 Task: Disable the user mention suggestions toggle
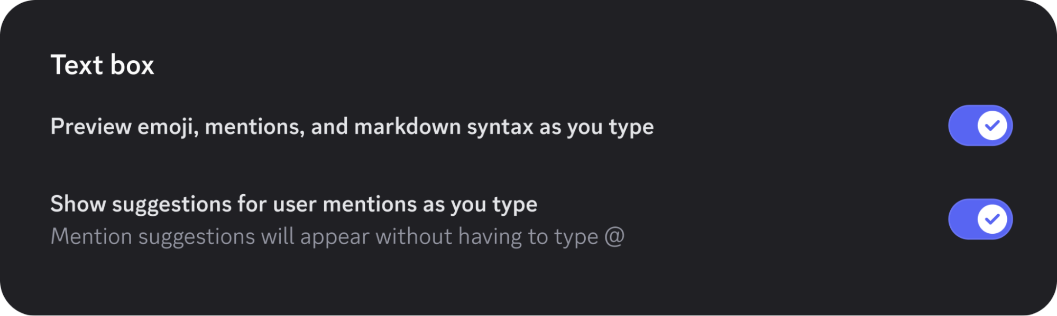tap(980, 218)
